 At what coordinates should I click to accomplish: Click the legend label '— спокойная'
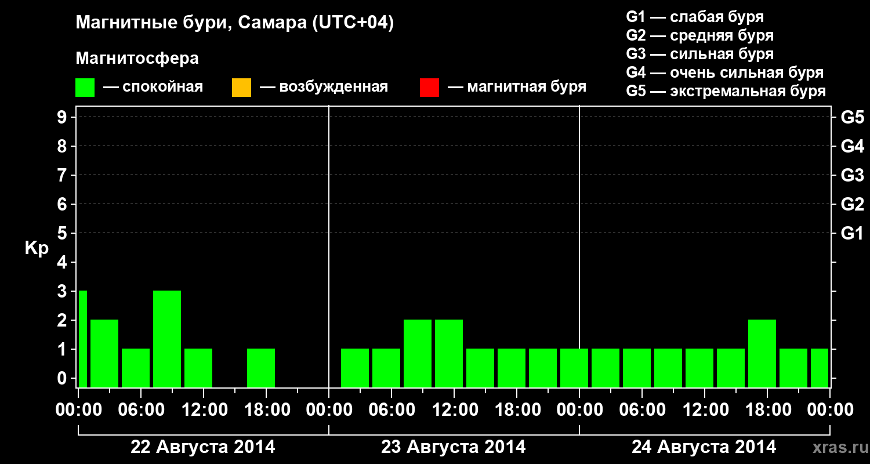153,87
